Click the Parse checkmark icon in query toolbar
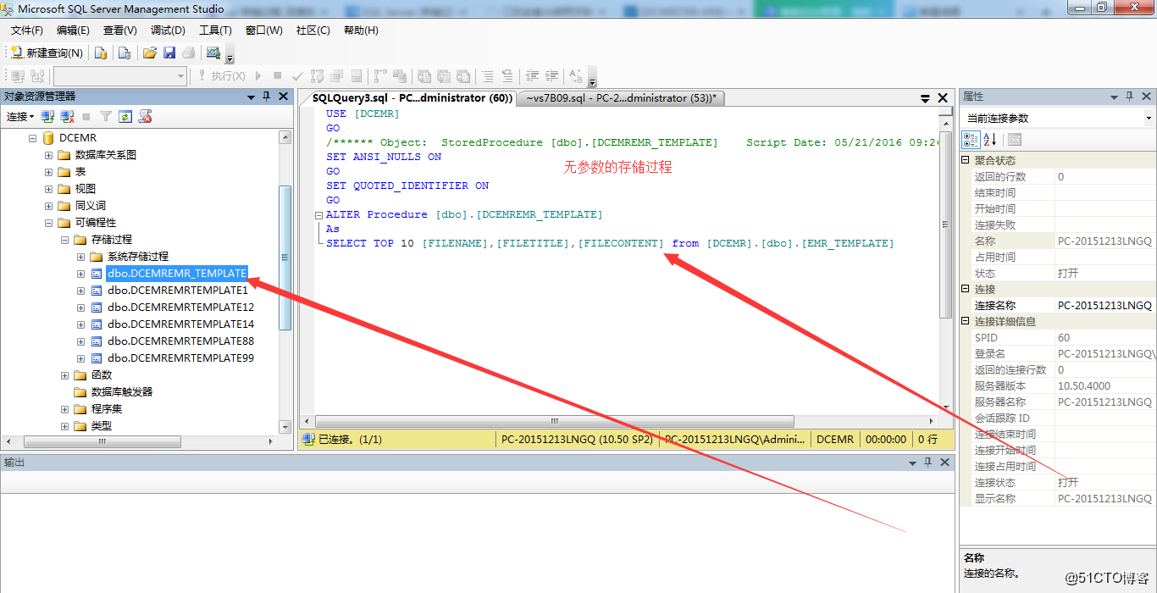 click(297, 76)
